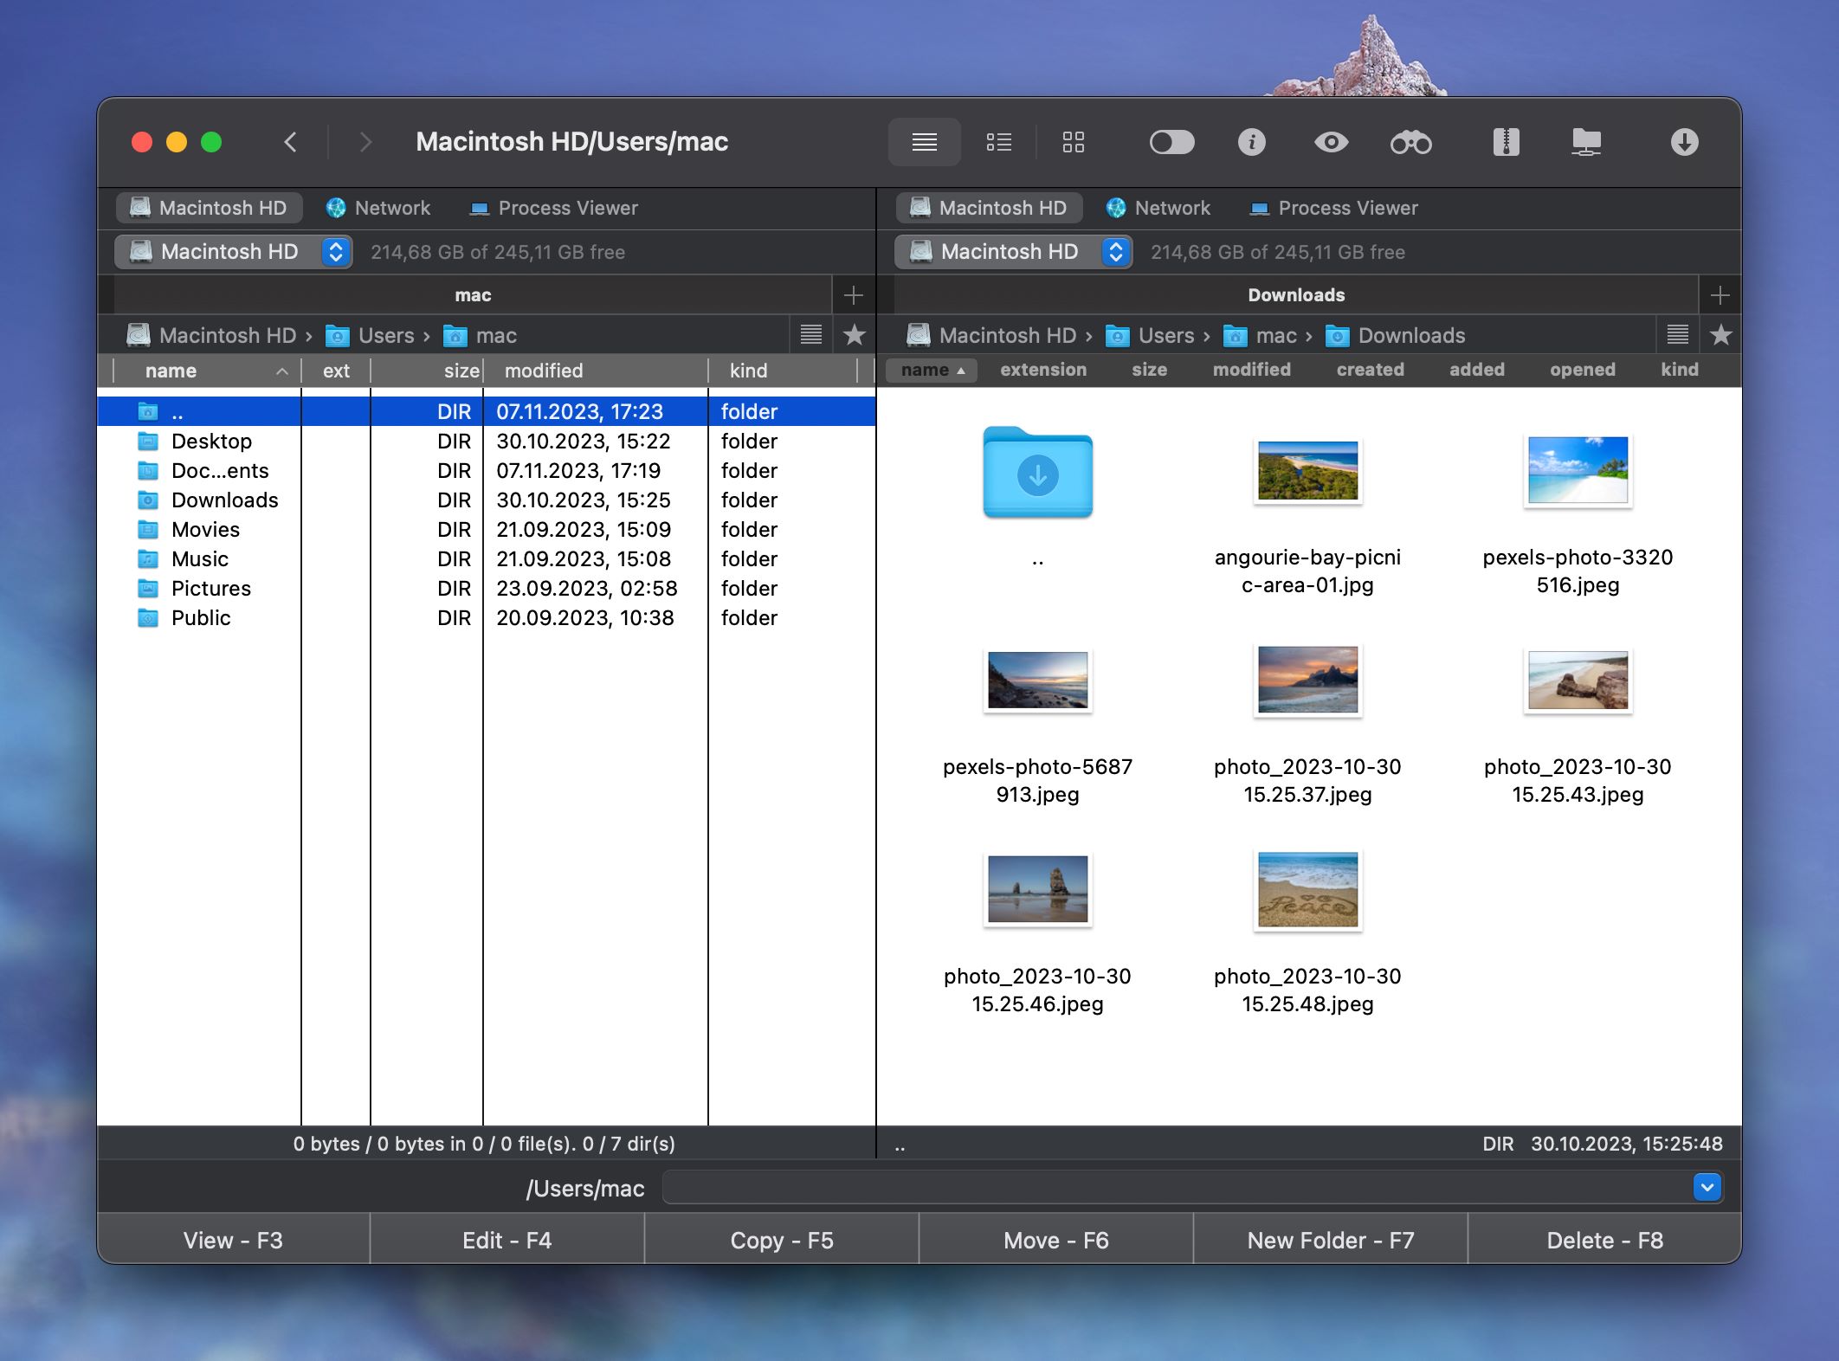Click the thumbnail/icon view toggle button
This screenshot has height=1361, width=1839.
tap(1074, 140)
